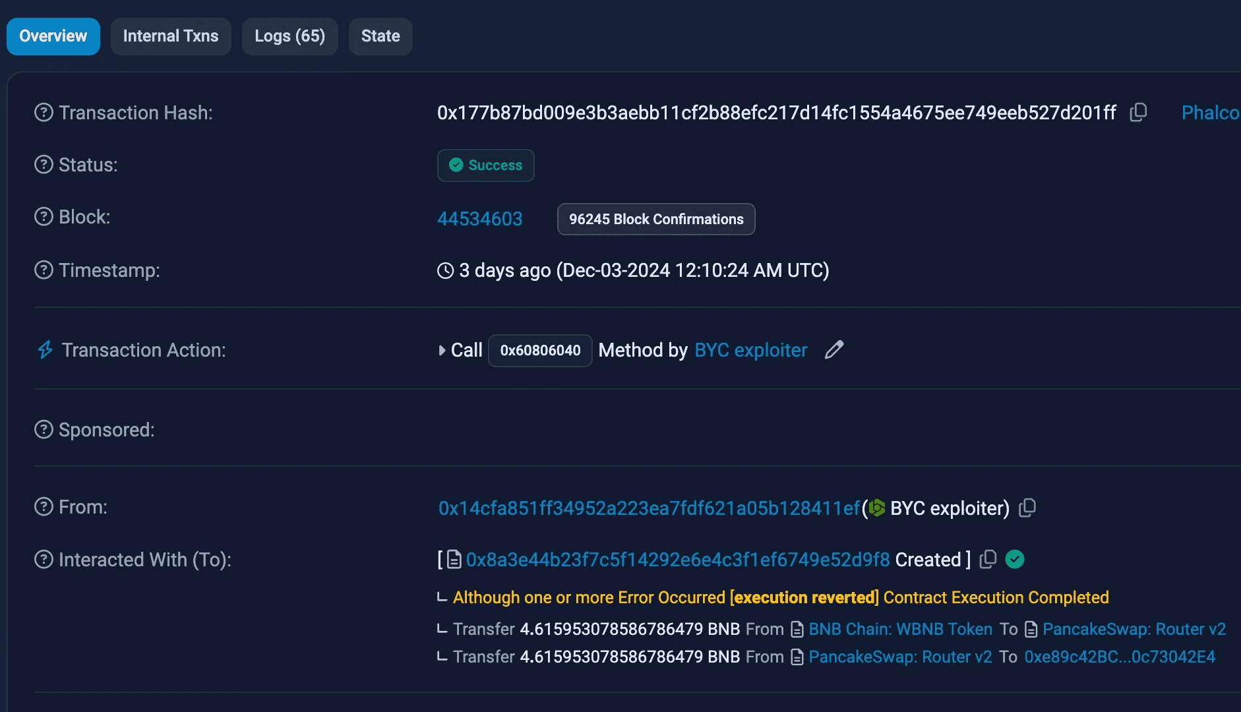Open the BYC exploiter From address link

point(649,508)
